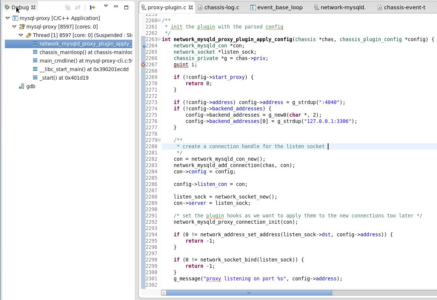Select chassis_mainloop() stack frame
The image size is (437, 300).
coord(86,52)
